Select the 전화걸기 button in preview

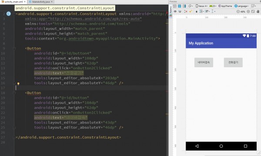click(x=233, y=62)
